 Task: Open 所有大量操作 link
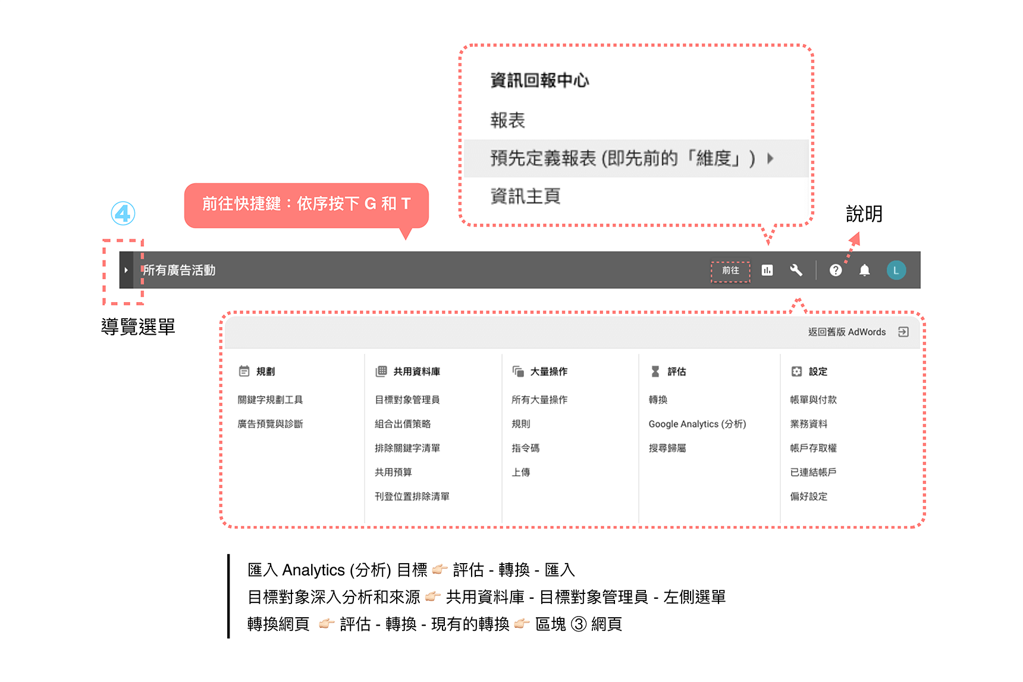pyautogui.click(x=539, y=400)
